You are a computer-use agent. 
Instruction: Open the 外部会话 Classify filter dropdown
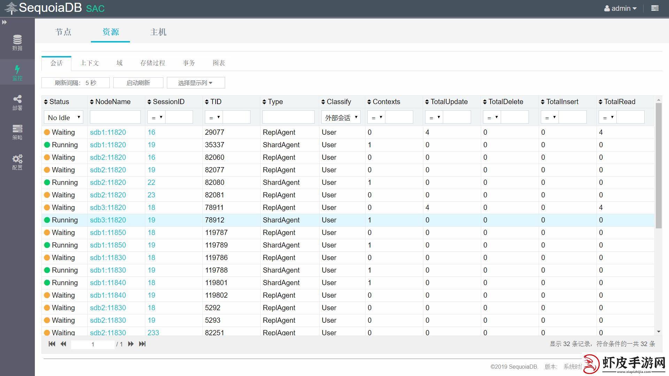point(341,117)
